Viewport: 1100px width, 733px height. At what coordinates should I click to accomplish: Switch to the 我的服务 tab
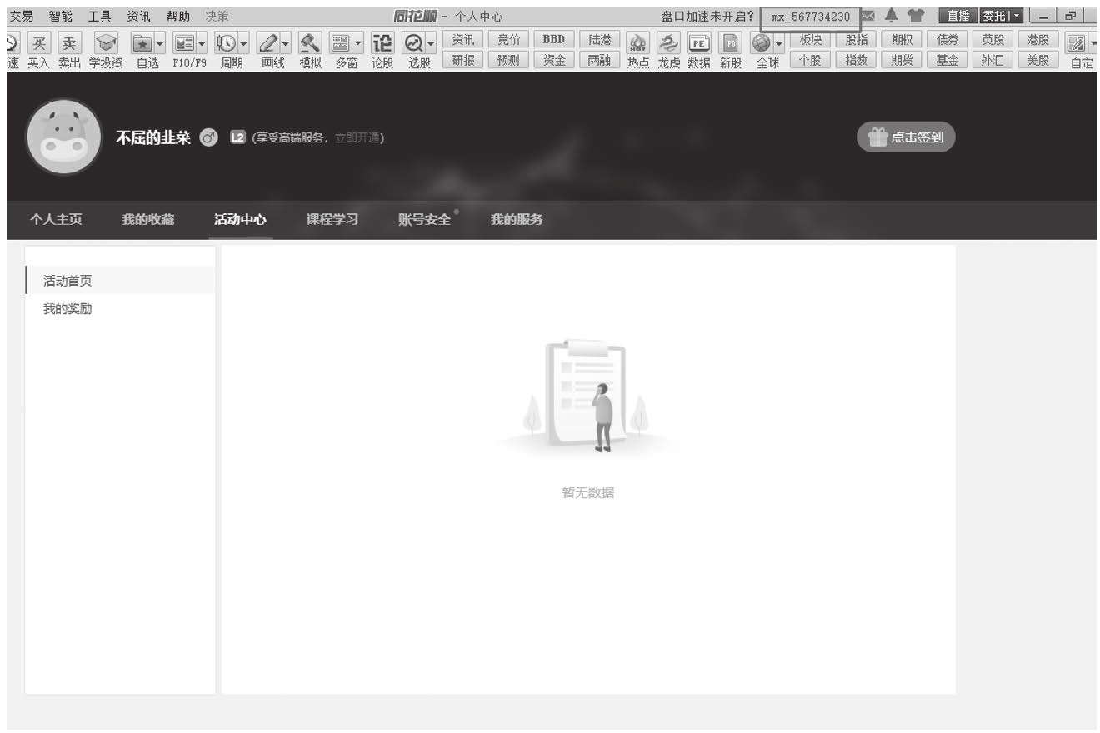[x=517, y=219]
